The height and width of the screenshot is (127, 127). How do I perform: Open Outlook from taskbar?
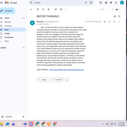coord(7,124)
